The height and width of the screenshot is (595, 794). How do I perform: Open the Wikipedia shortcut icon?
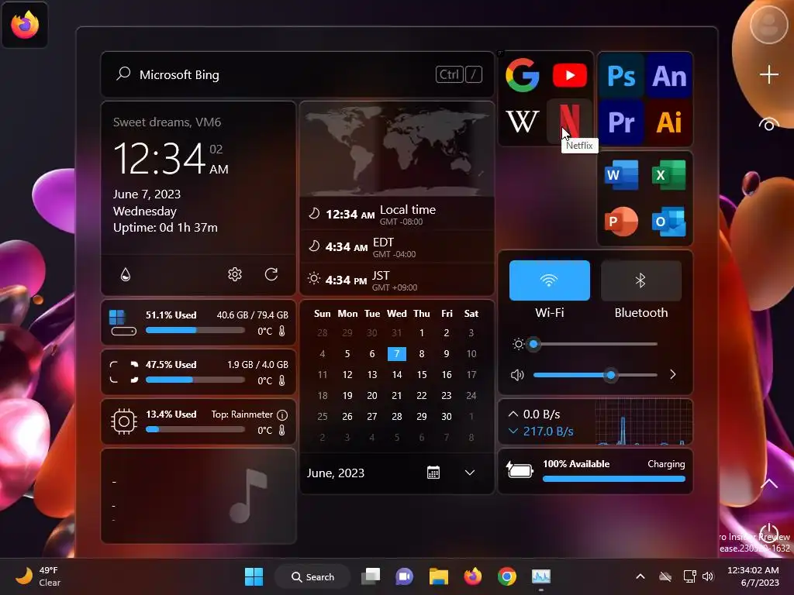coord(522,122)
